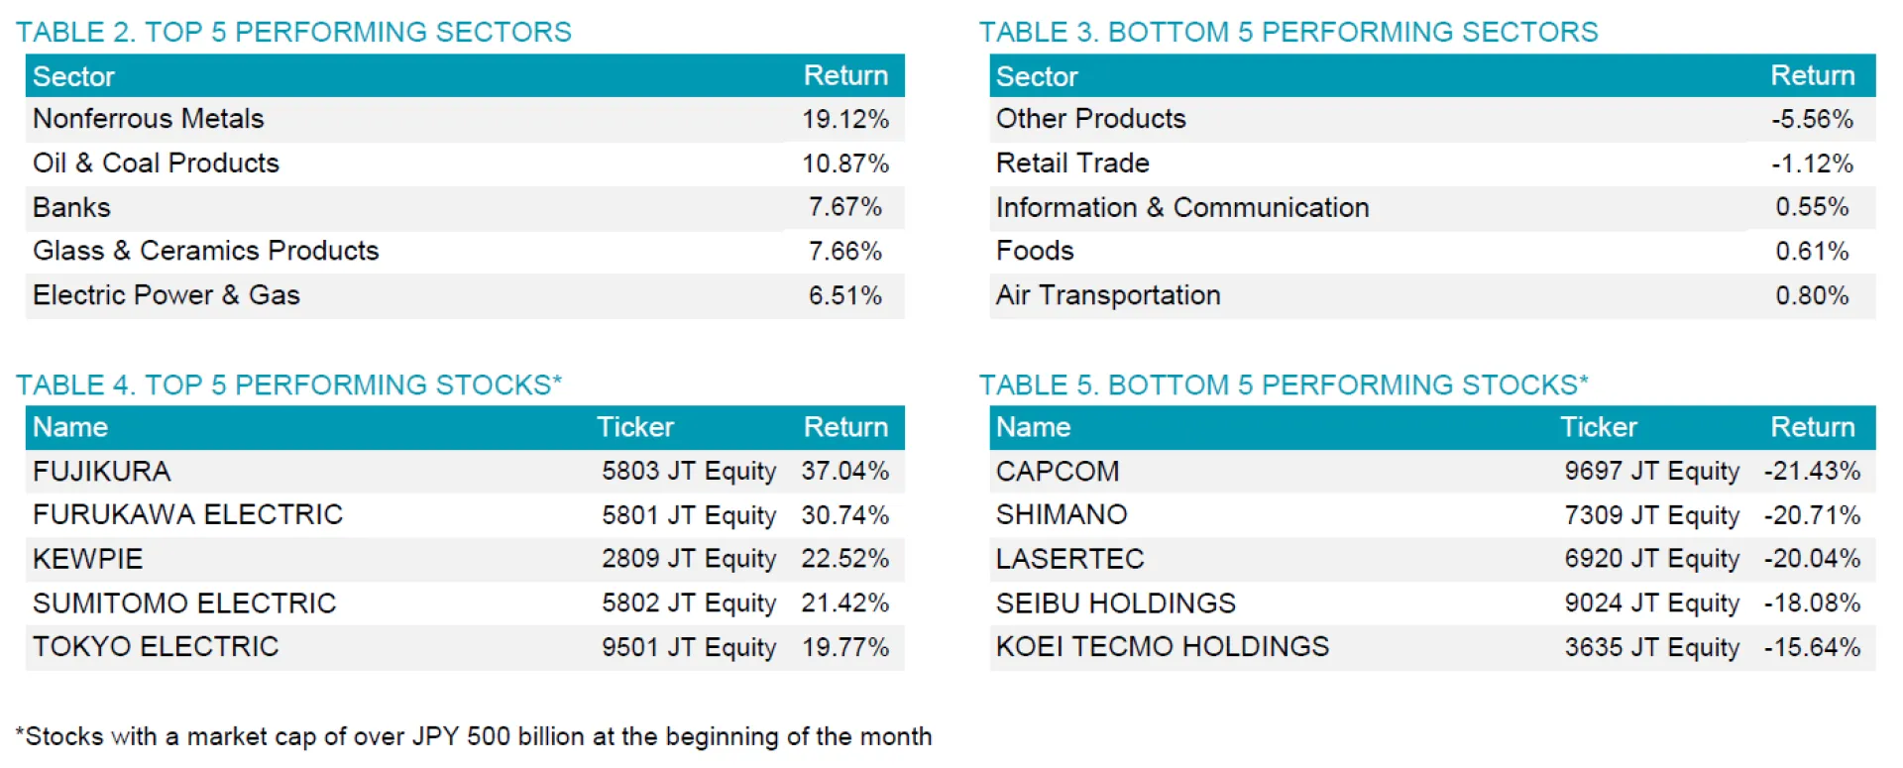
Task: Click the Table 3 Bottom 5 Performing Sectors title
Action: point(1288,32)
